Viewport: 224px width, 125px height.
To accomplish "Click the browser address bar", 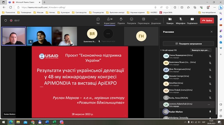I will point(86,7).
